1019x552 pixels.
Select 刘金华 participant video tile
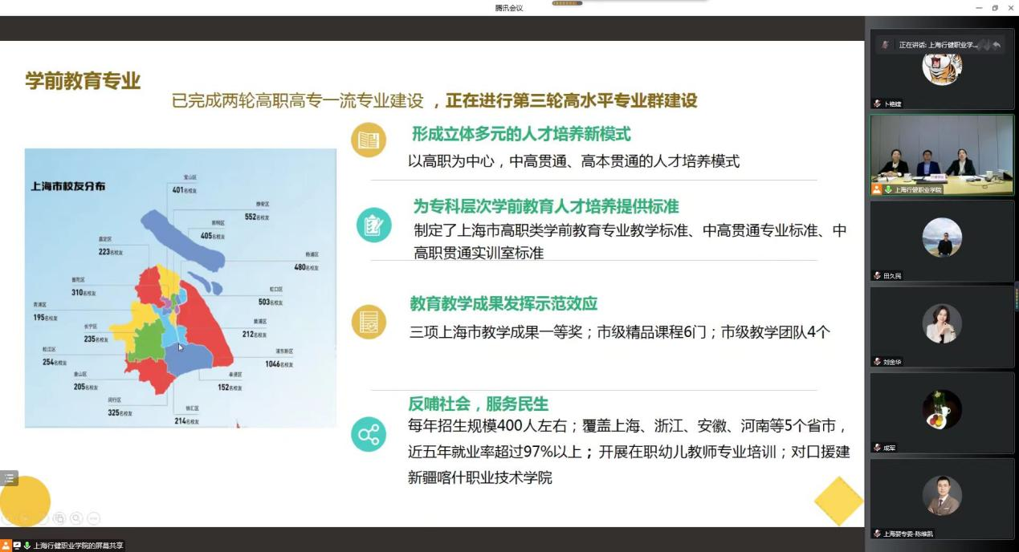click(x=941, y=324)
